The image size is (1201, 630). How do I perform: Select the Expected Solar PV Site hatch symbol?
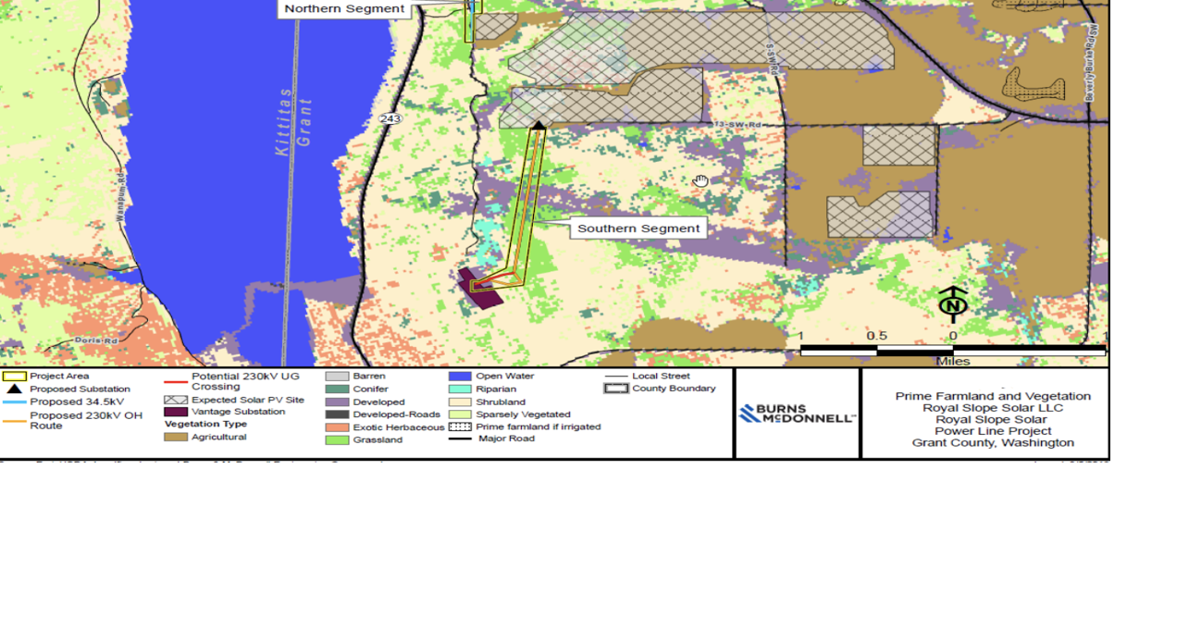(176, 398)
